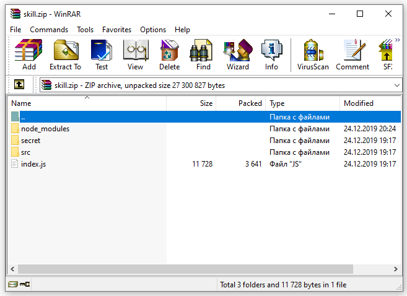The image size is (407, 296).
Task: Click the skill.zip archive path field
Action: pyautogui.click(x=220, y=85)
